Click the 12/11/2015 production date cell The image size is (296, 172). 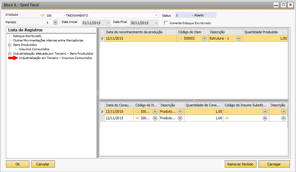coord(141,38)
